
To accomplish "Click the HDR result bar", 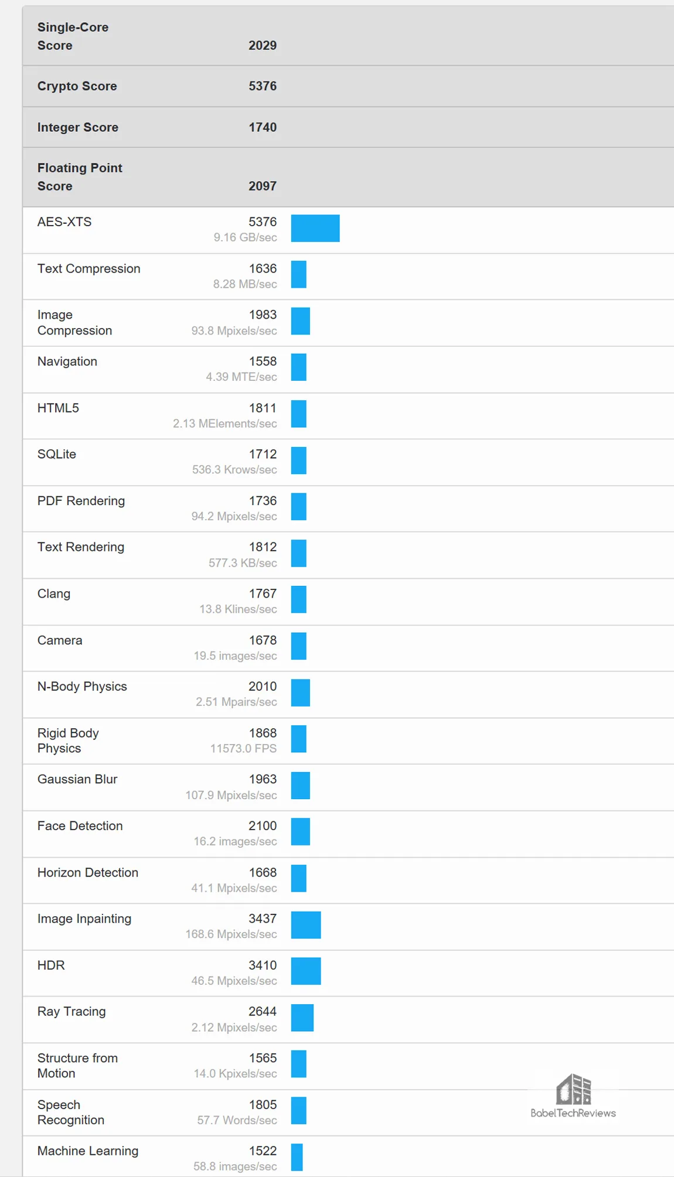I will 306,971.
